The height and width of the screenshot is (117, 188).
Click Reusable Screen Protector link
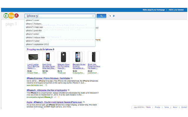click(x=79, y=66)
